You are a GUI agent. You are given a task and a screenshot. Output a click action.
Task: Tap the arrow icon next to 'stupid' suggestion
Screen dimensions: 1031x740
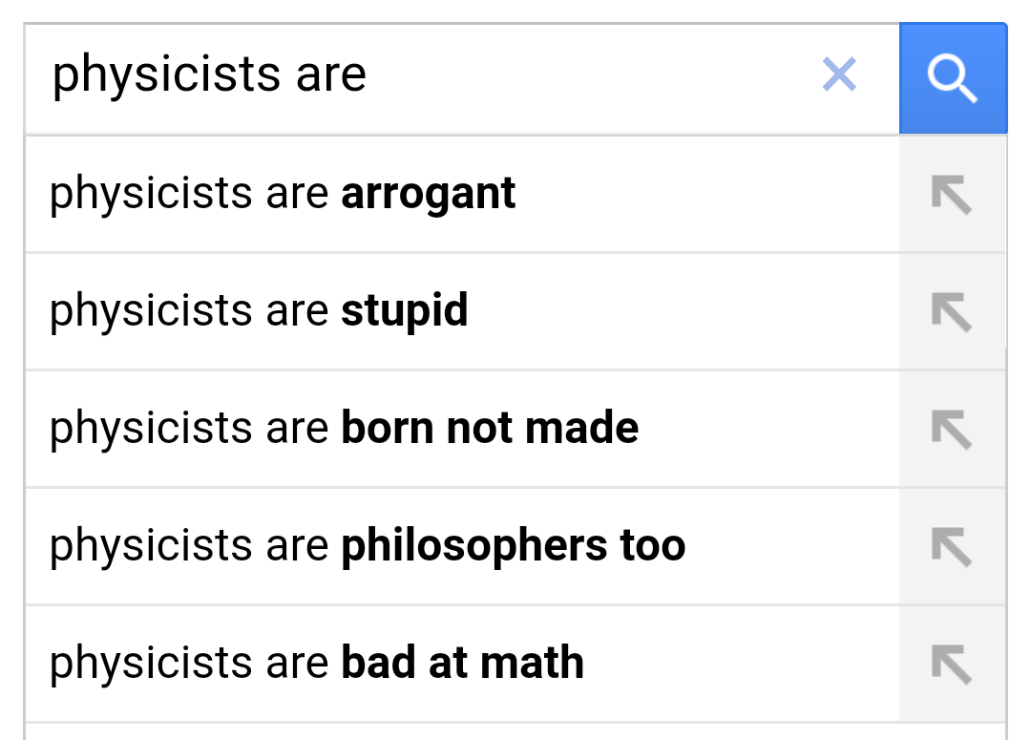(952, 312)
